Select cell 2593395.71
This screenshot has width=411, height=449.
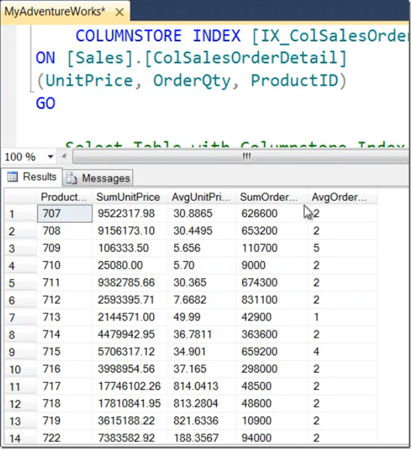pos(130,300)
